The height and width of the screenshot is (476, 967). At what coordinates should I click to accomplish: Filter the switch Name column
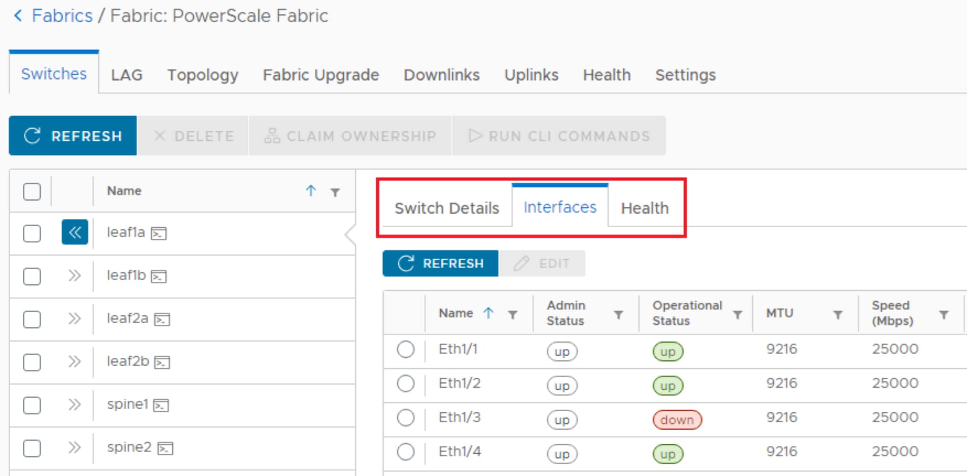pyautogui.click(x=335, y=192)
